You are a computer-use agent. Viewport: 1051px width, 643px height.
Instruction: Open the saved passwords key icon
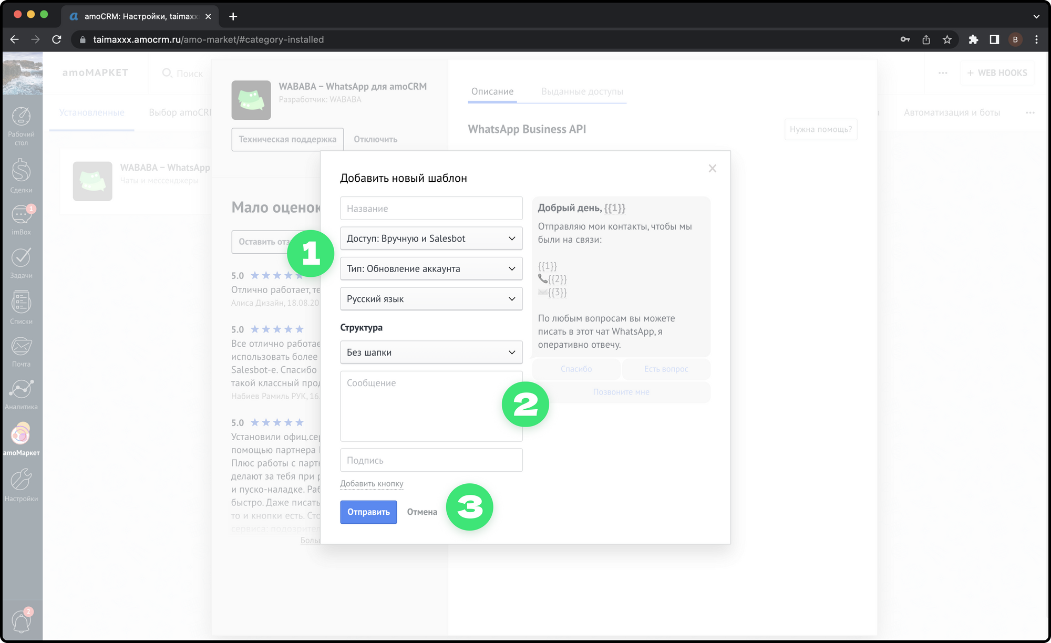coord(905,39)
